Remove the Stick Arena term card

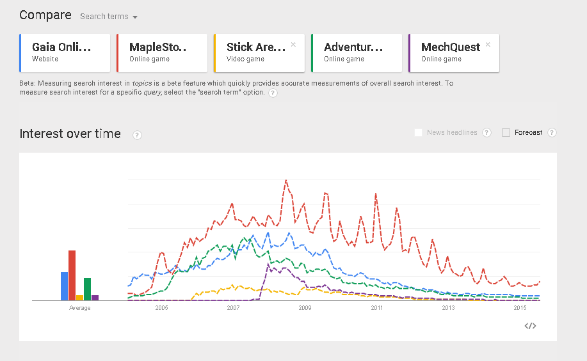(x=293, y=45)
